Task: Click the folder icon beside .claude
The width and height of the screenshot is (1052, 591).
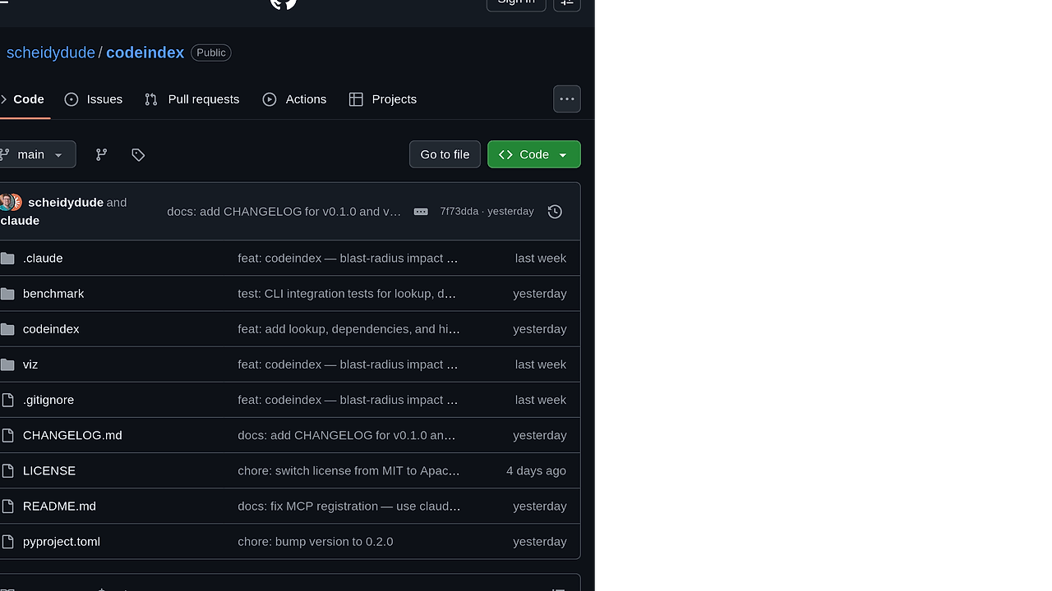Action: point(7,259)
